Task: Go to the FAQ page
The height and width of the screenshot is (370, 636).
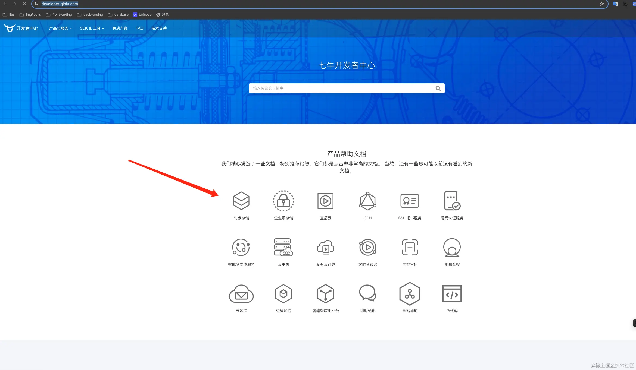Action: pyautogui.click(x=139, y=28)
